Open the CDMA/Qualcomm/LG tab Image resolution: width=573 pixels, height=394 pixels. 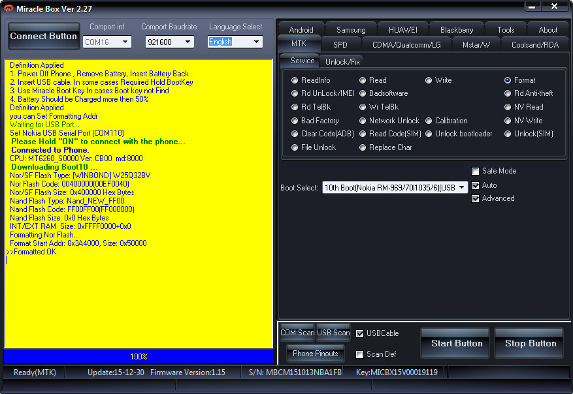click(x=406, y=45)
